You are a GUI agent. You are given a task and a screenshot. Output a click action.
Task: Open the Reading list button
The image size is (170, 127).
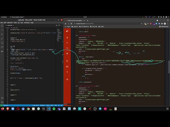164,26
